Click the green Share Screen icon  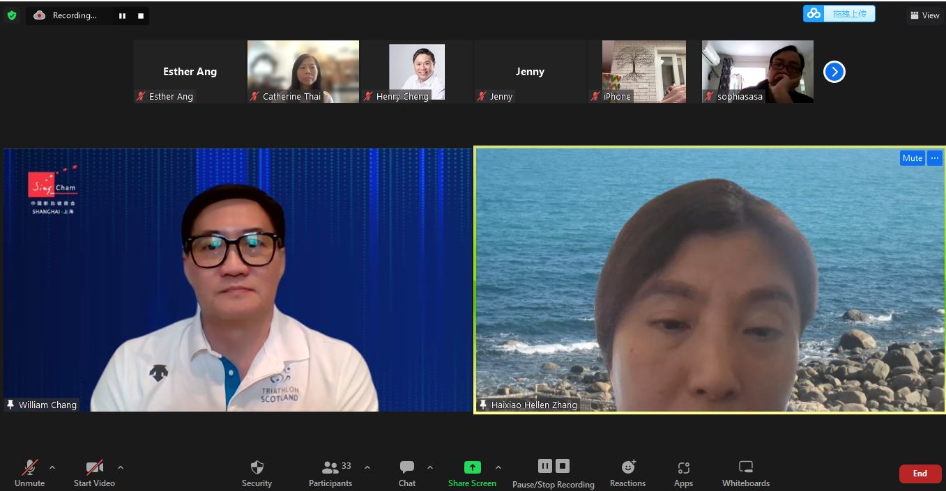pos(473,467)
